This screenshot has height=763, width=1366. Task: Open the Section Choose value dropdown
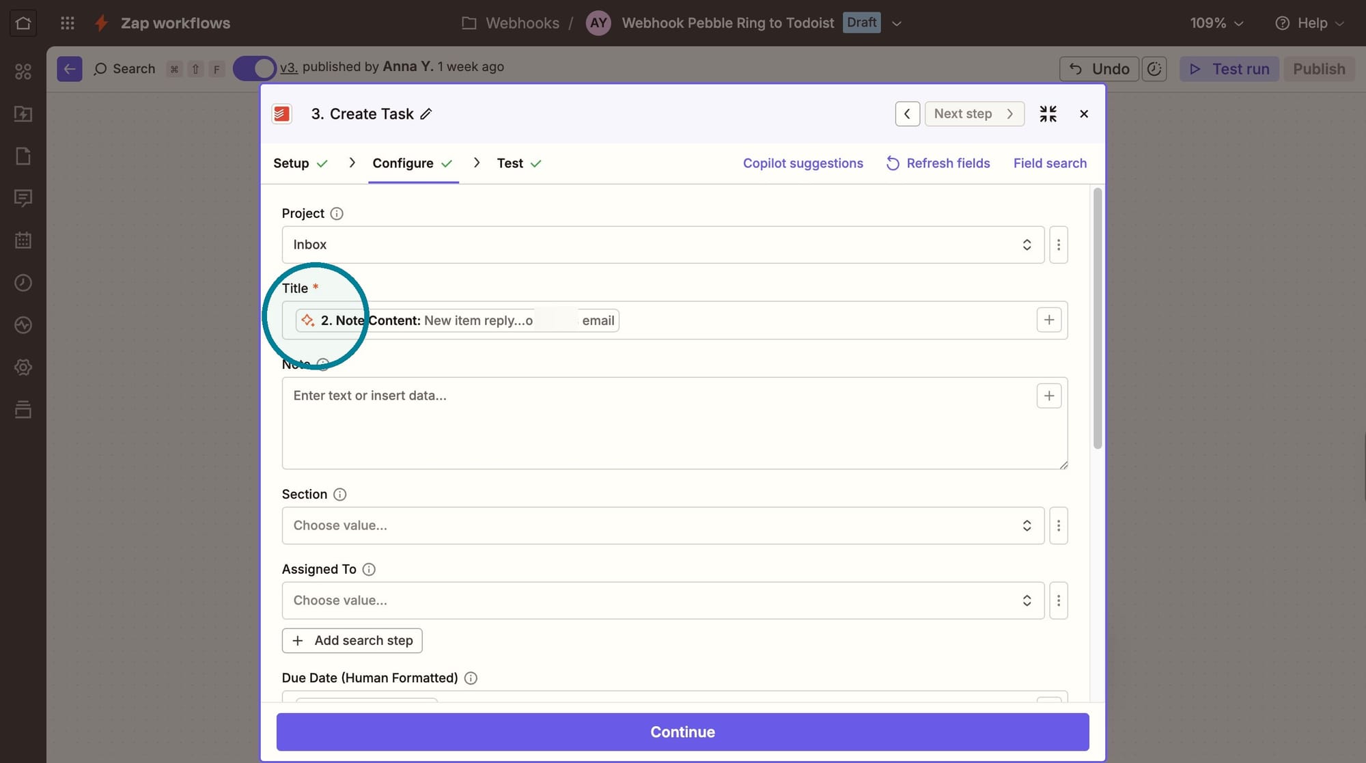(x=663, y=525)
